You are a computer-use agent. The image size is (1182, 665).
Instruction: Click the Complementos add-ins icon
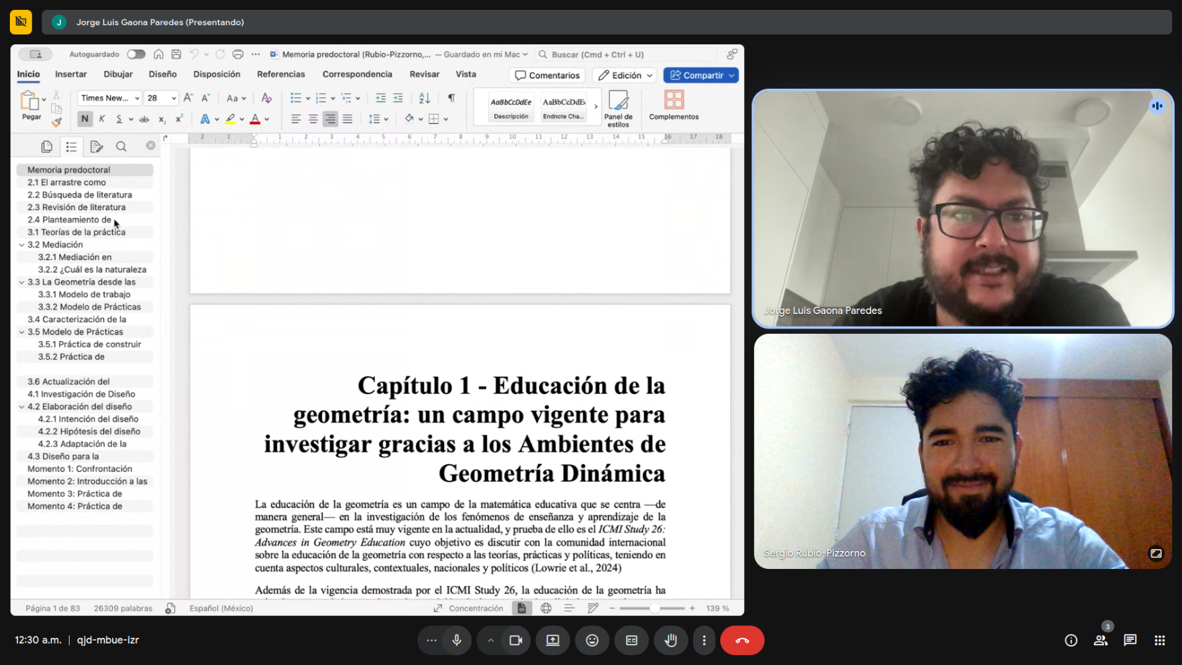pyautogui.click(x=673, y=105)
